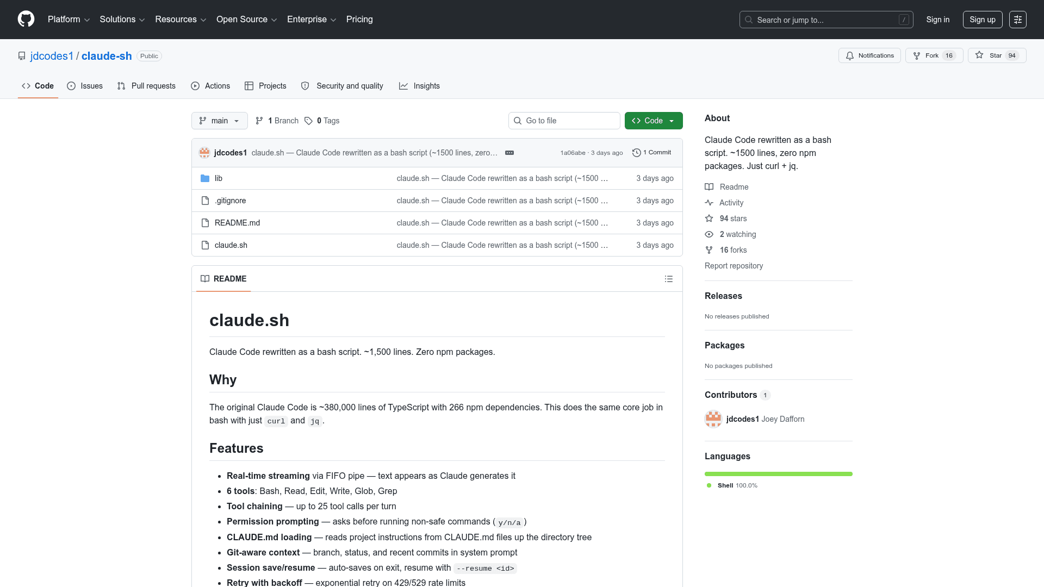Click the jdcodes1 avatar in Contributors
This screenshot has height=587, width=1044.
(x=713, y=419)
